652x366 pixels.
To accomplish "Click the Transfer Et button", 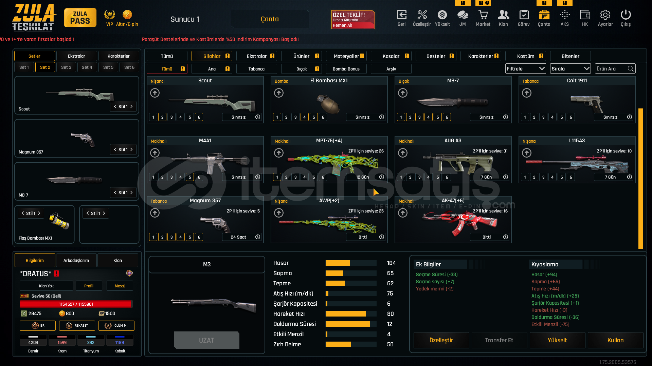I will tap(499, 340).
